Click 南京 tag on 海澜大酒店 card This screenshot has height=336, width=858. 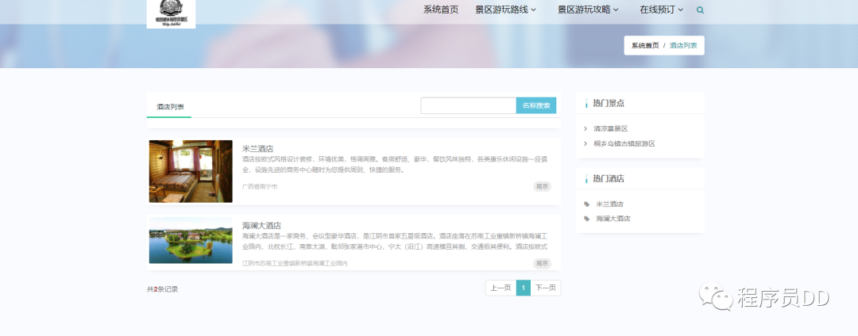(x=543, y=263)
